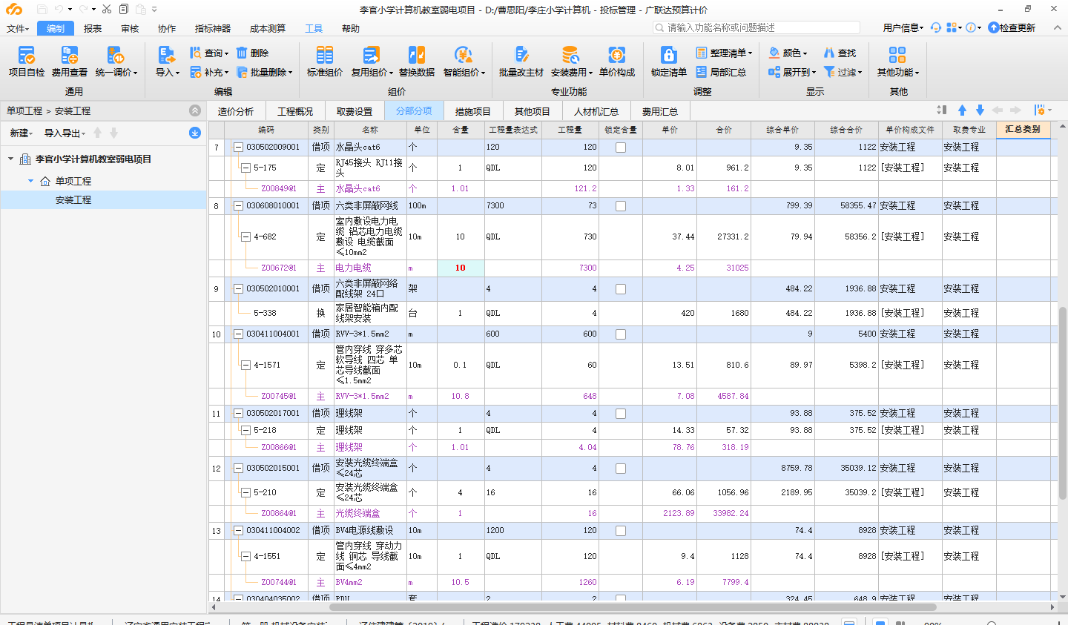The height and width of the screenshot is (625, 1068).
Task: Click 局部汇总 partial summary
Action: tap(721, 72)
